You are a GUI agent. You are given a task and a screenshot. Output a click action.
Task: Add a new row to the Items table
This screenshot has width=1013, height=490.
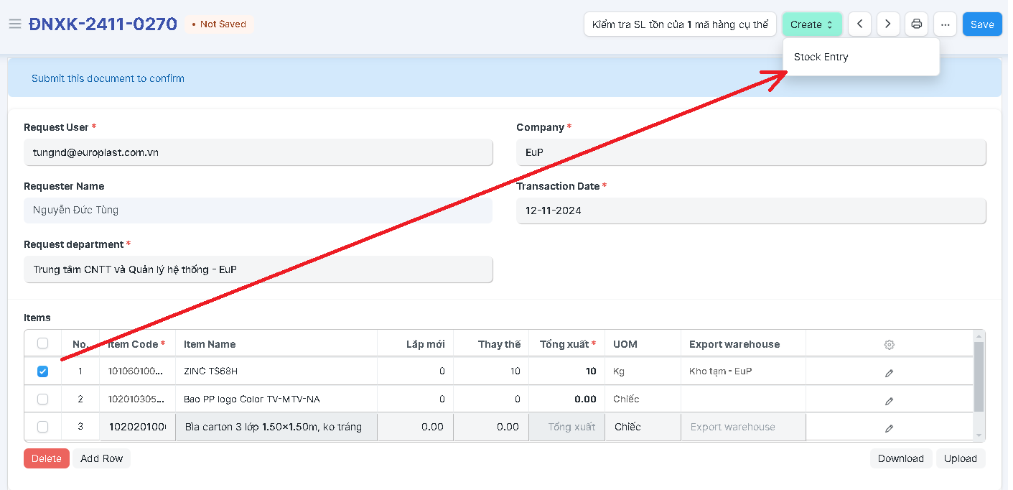pos(101,458)
